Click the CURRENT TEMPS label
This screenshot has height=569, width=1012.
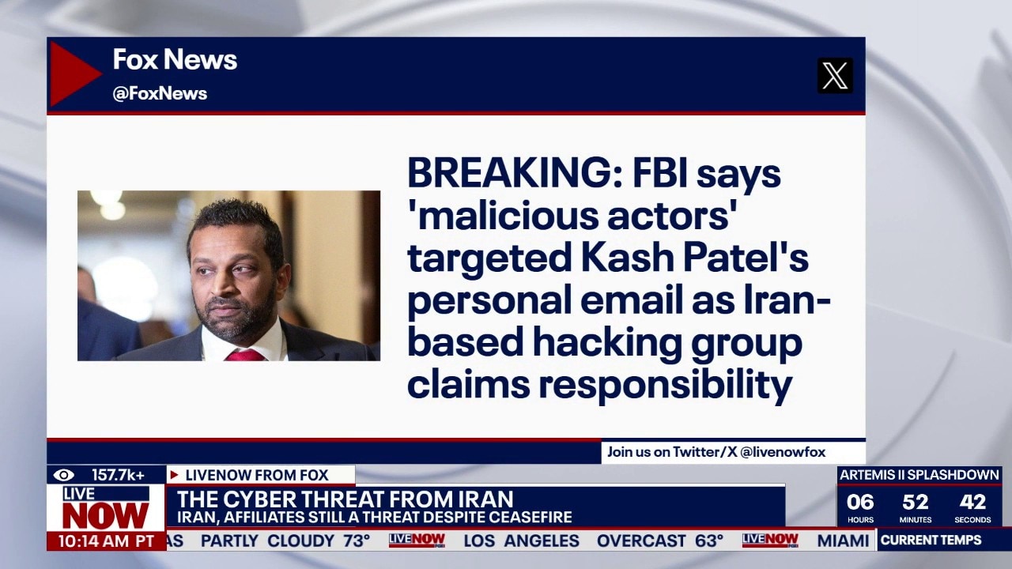(x=931, y=541)
